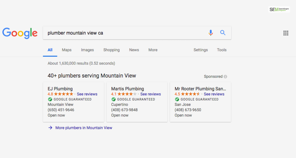296x158 pixels.
Task: Open the Shopping tab
Action: pyautogui.click(x=112, y=50)
